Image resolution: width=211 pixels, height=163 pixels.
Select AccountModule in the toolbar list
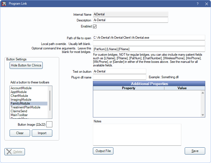[x=21, y=88]
